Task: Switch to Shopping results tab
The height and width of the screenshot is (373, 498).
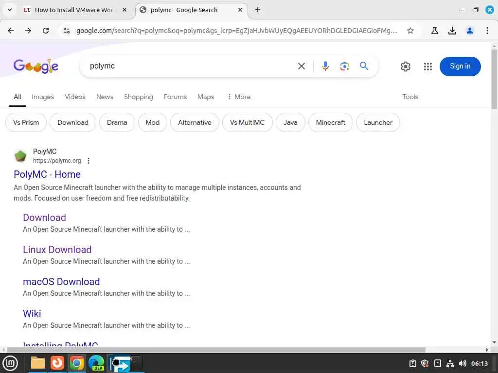Action: [x=139, y=97]
